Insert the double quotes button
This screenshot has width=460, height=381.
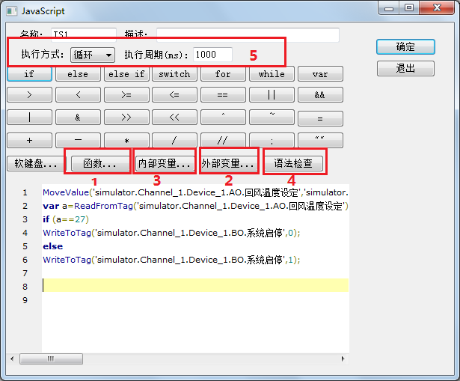pos(320,140)
